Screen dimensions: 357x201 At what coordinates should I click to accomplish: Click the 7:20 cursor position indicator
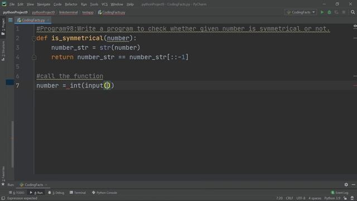coord(279,199)
